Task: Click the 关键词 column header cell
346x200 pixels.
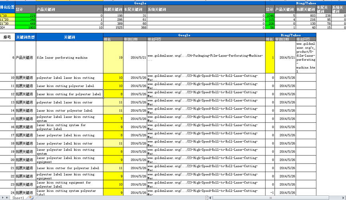Action: click(x=69, y=37)
